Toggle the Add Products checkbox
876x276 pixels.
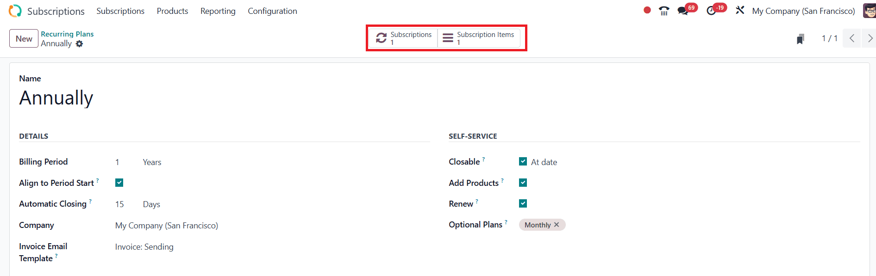[x=523, y=183]
